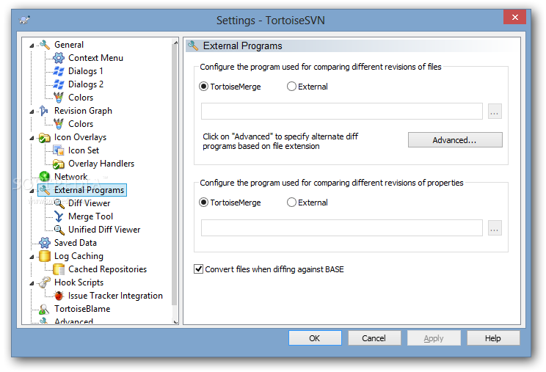The width and height of the screenshot is (546, 372).
Task: Open Advanced diff programs dialog
Action: [x=455, y=140]
